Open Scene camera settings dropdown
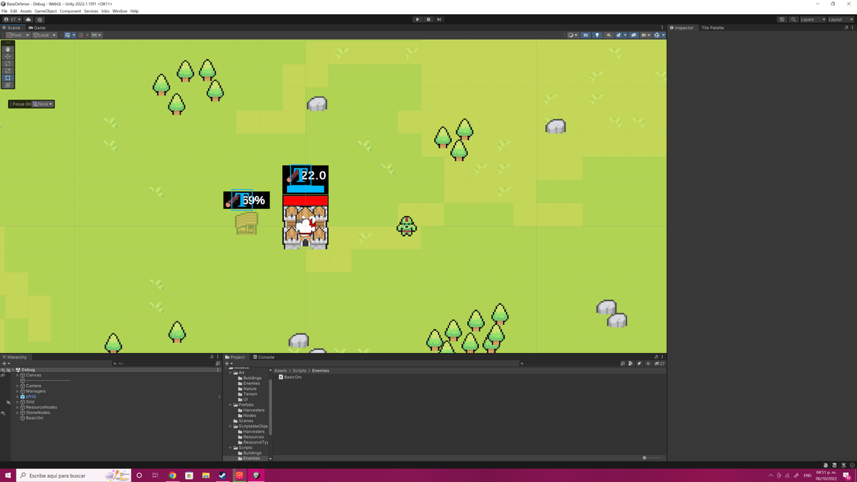Screen dimensions: 857x482 coord(646,35)
